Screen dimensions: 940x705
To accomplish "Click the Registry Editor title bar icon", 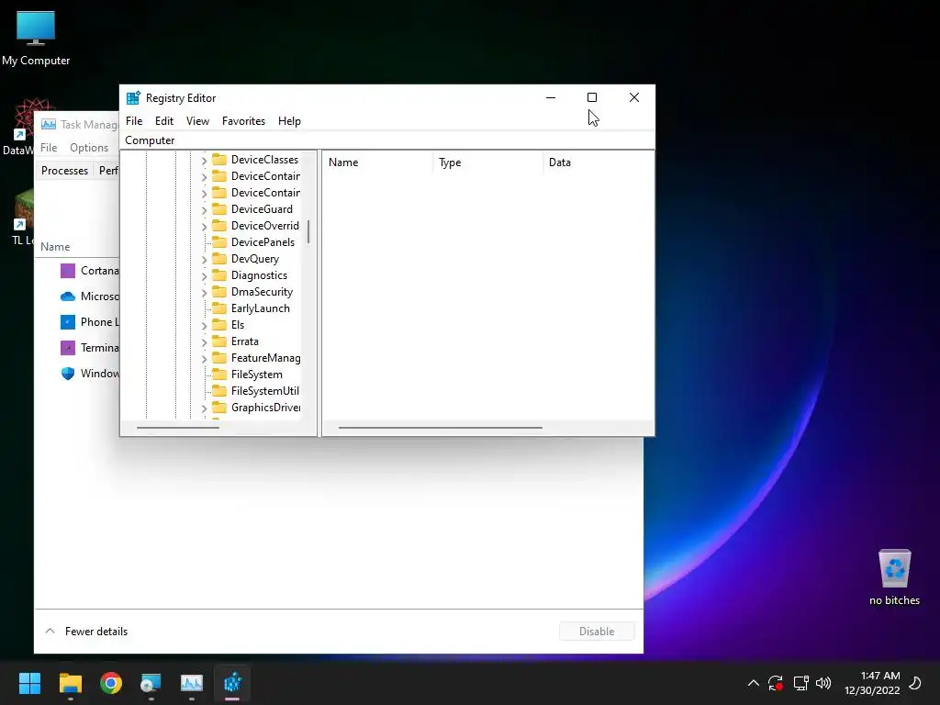I will (x=133, y=97).
